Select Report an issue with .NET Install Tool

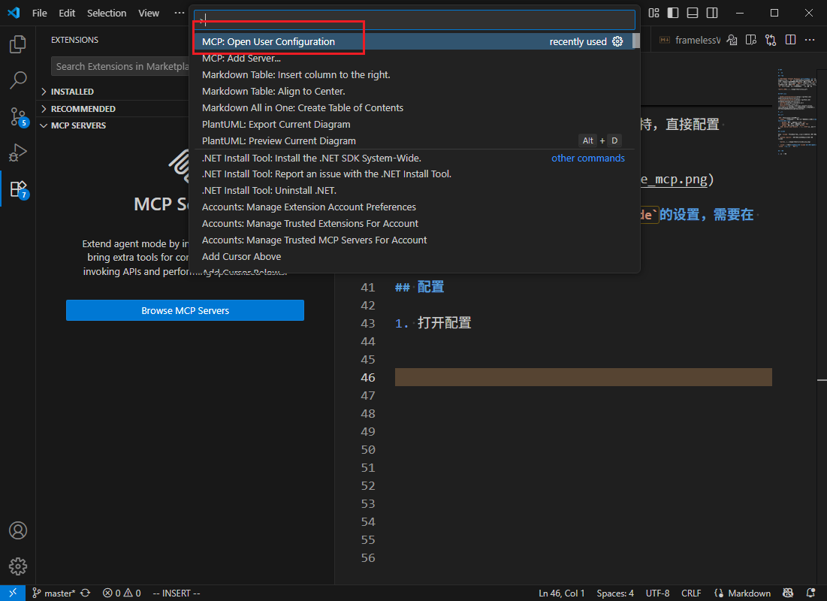tap(413, 174)
